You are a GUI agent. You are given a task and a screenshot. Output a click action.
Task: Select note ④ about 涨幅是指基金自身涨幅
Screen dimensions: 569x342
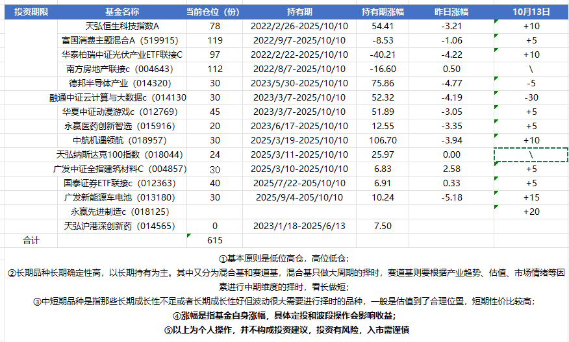click(x=284, y=315)
